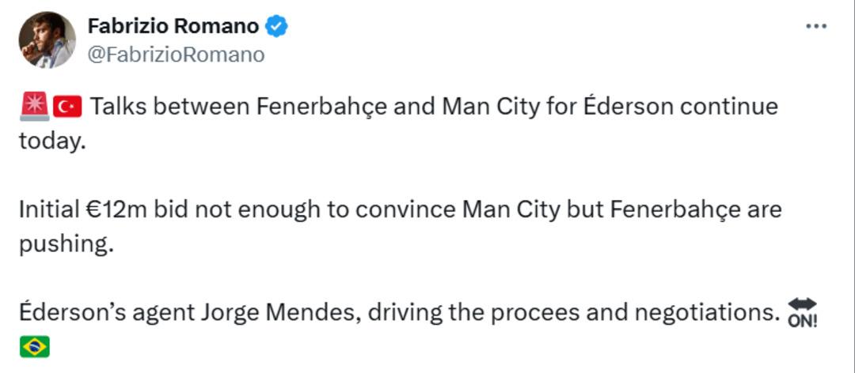Click the word "Talks" starting the tweet
The height and width of the screenshot is (373, 855).
pos(117,107)
